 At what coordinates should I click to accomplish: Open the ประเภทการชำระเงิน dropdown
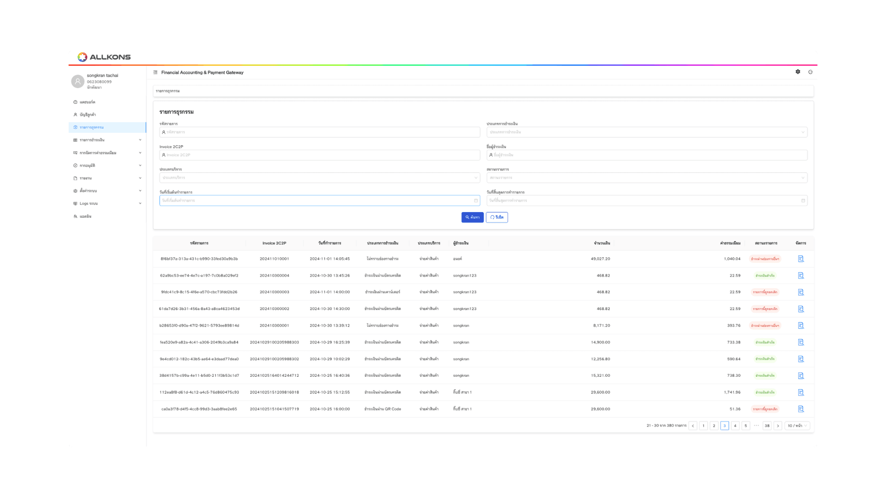(647, 132)
